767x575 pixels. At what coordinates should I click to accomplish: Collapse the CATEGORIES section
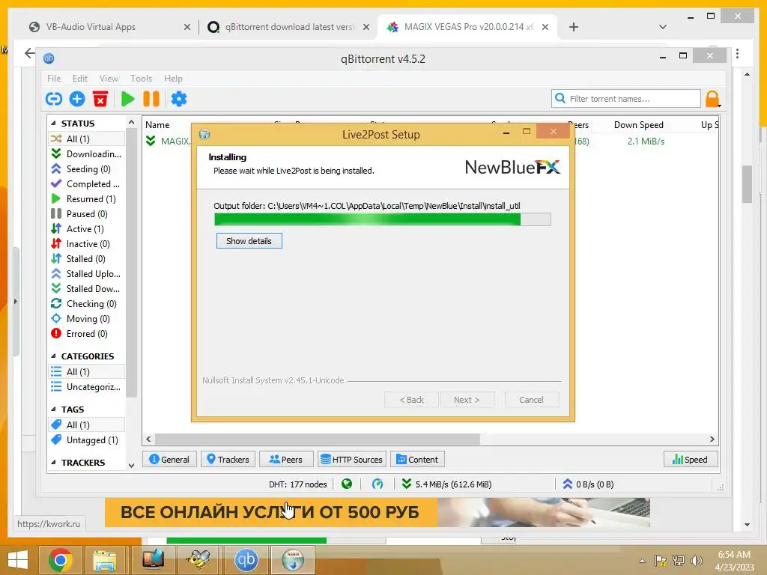coord(54,356)
